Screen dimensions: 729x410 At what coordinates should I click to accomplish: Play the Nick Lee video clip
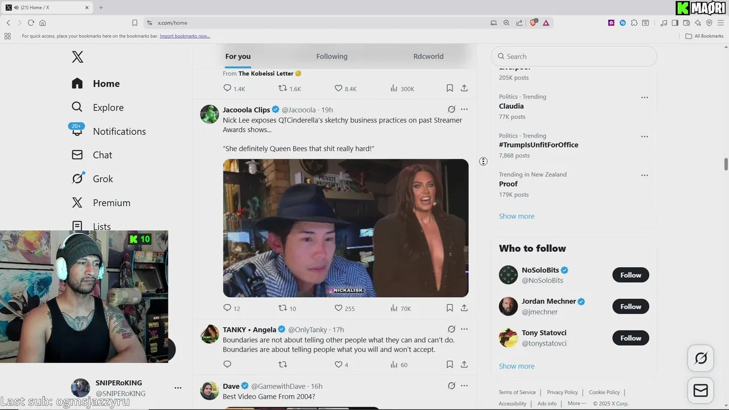pyautogui.click(x=346, y=228)
